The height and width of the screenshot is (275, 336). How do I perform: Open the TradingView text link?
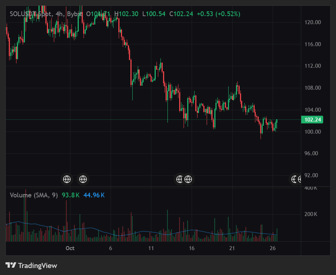tap(37, 265)
